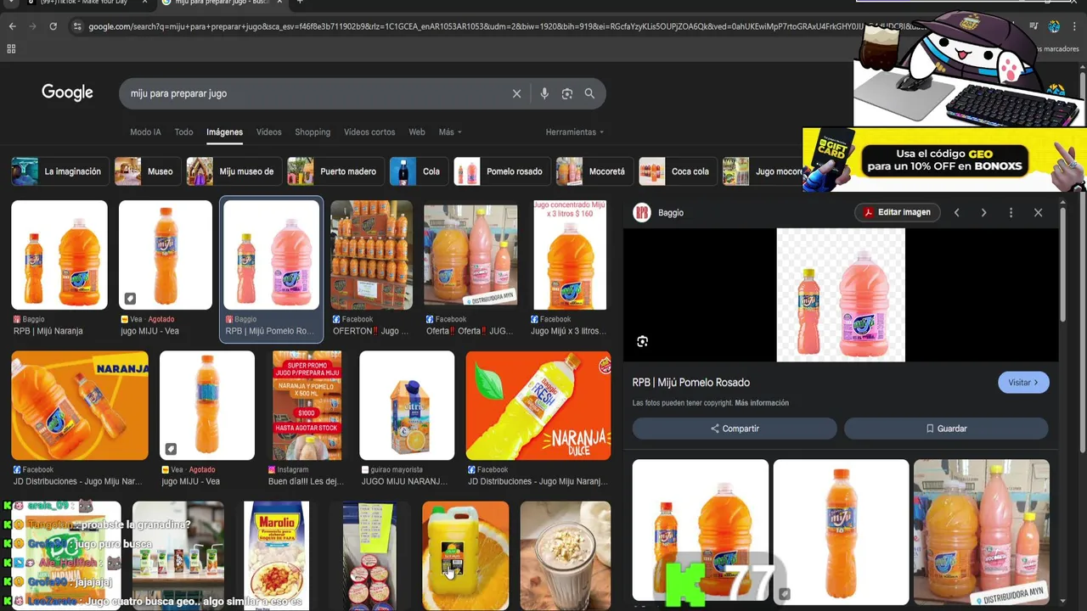This screenshot has width=1087, height=611.
Task: Click the Editar imagen button
Action: click(897, 212)
